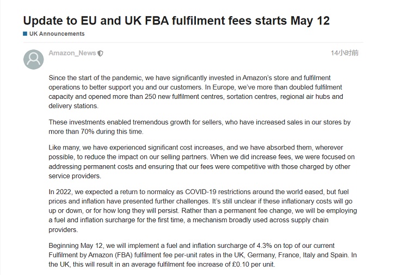Click paragraph starting "Since the start of the pandemic"
400x275 pixels.
coord(196,92)
